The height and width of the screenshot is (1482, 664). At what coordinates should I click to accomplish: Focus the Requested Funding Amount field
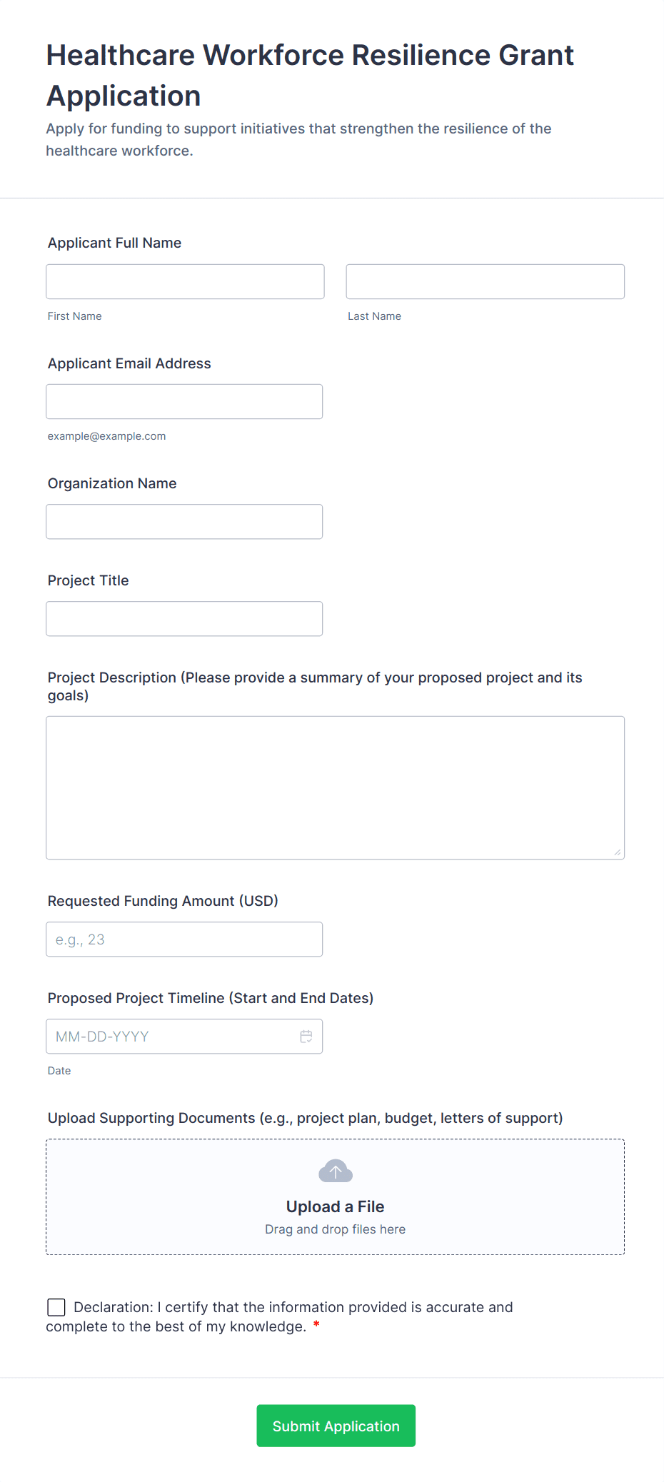pos(184,939)
